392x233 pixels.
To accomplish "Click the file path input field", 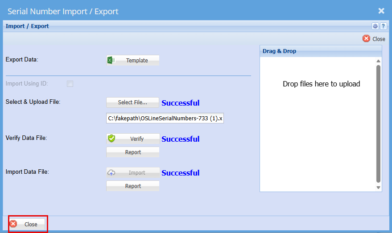I will 165,119.
